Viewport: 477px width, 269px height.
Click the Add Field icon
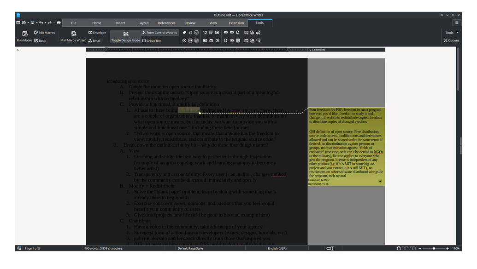coord(247,40)
